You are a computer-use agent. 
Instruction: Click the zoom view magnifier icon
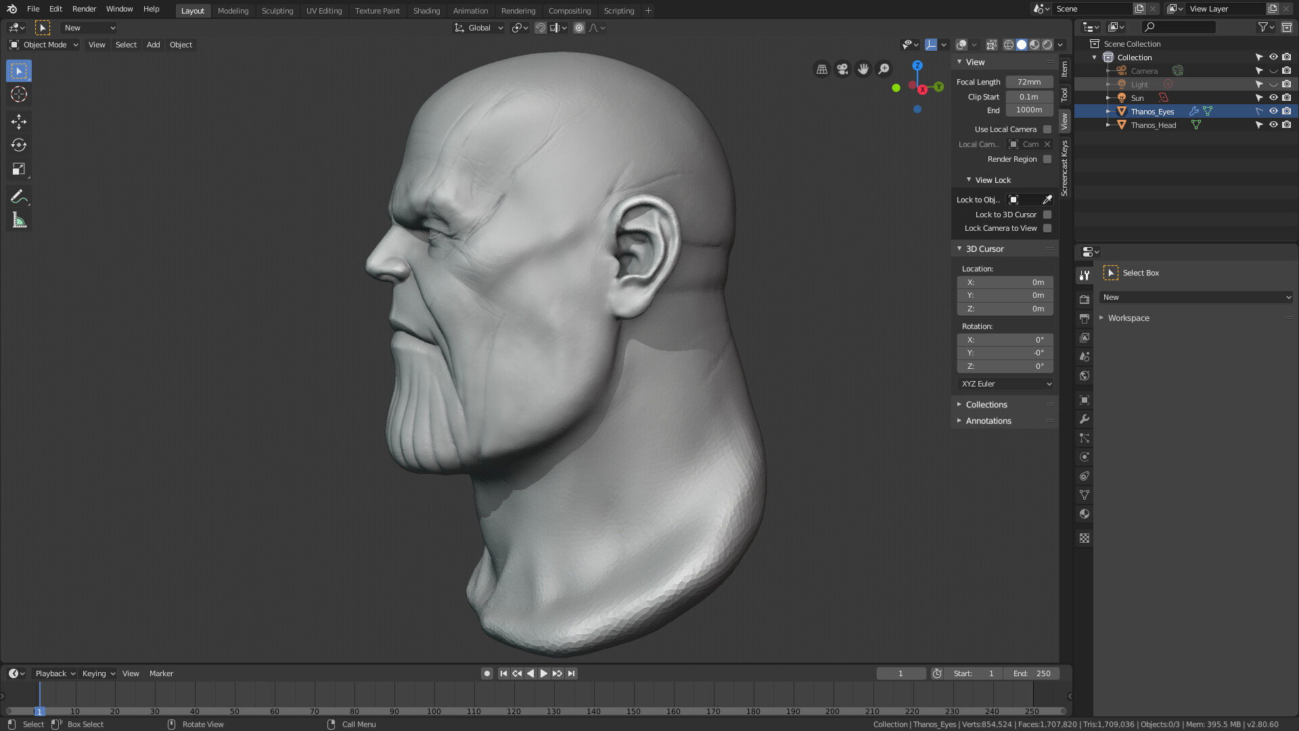point(884,69)
